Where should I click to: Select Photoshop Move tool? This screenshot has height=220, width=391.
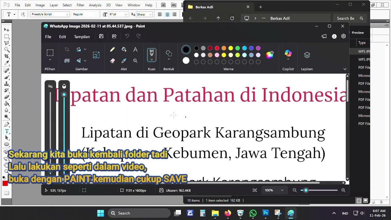click(6, 30)
